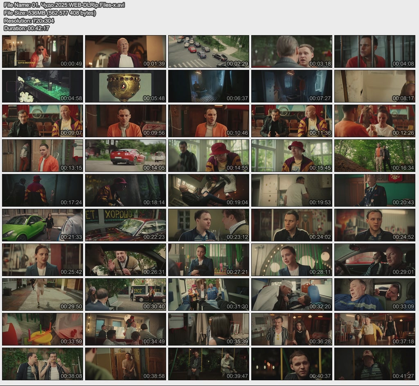Select the uniformed officer frame at 00:20:43
This screenshot has height=386, width=419.
pyautogui.click(x=374, y=190)
